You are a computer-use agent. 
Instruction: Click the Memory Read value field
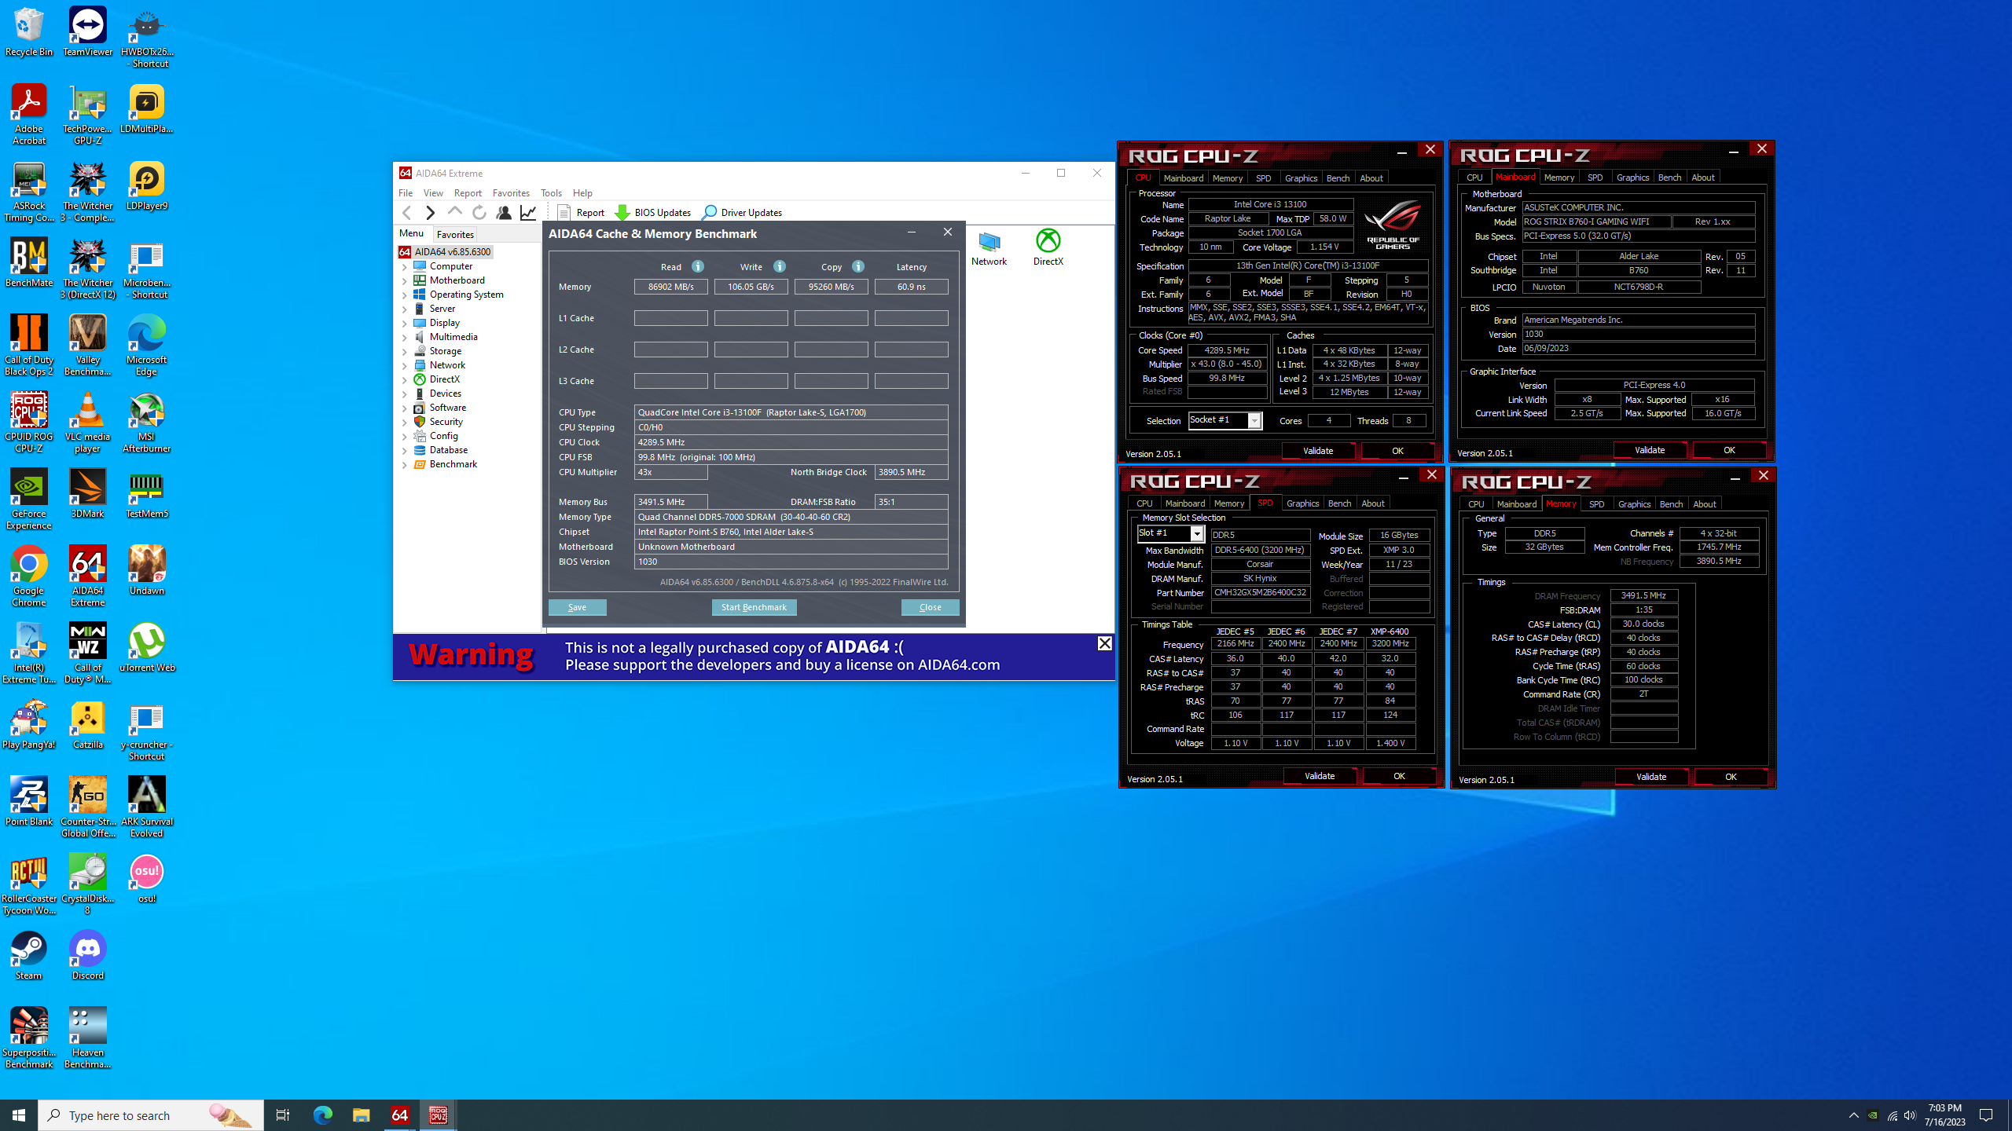tap(670, 287)
